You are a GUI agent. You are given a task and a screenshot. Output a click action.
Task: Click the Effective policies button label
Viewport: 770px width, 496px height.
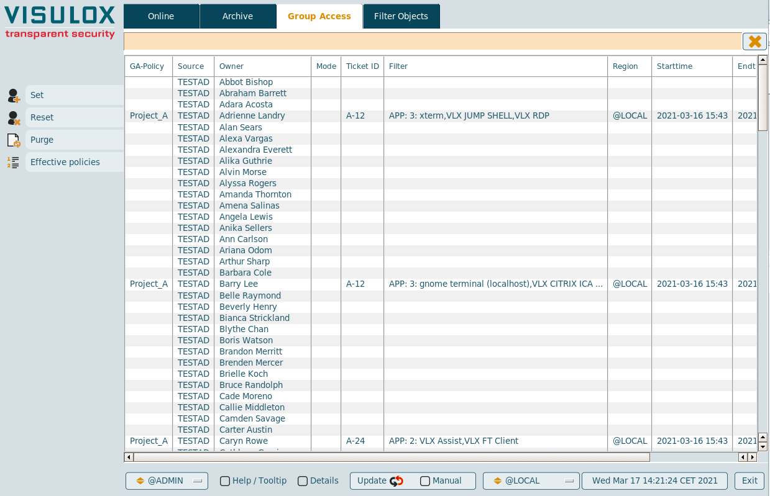coord(65,163)
